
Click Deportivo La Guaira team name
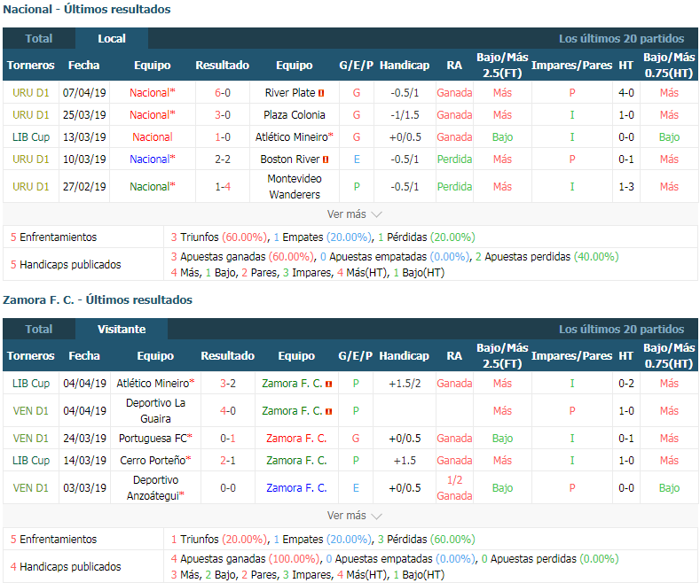tap(155, 411)
